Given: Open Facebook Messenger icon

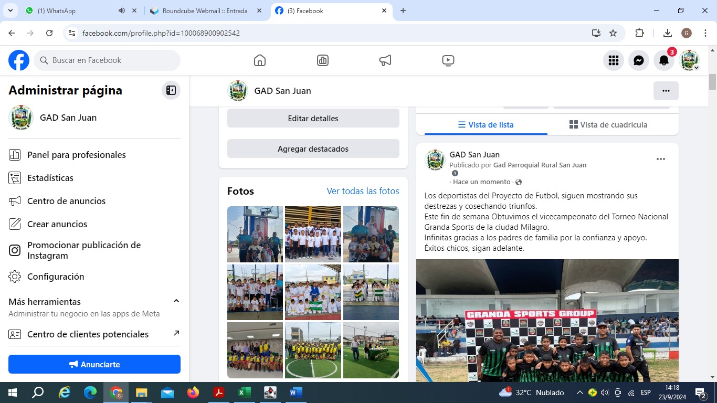Looking at the screenshot, I should [x=639, y=60].
